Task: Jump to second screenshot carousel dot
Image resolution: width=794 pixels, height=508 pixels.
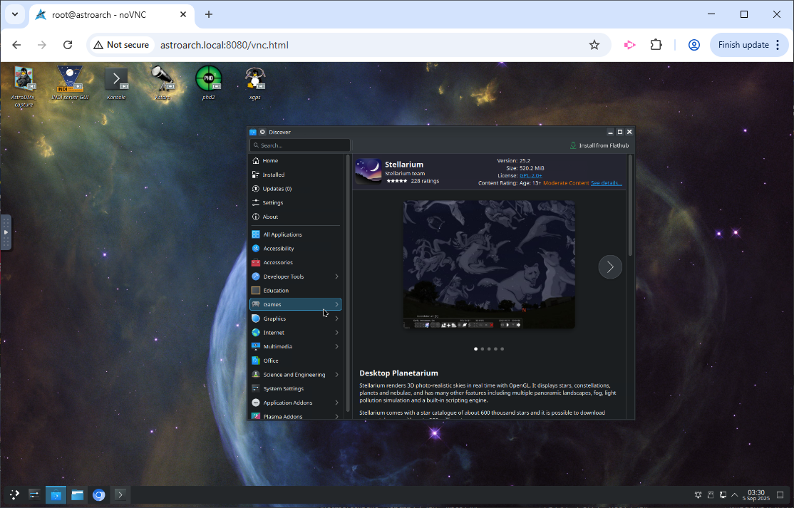Action: click(482, 348)
